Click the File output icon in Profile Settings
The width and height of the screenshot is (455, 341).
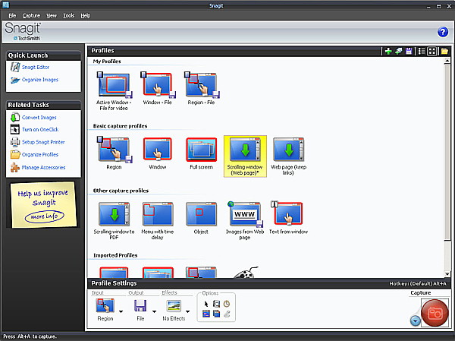point(140,306)
